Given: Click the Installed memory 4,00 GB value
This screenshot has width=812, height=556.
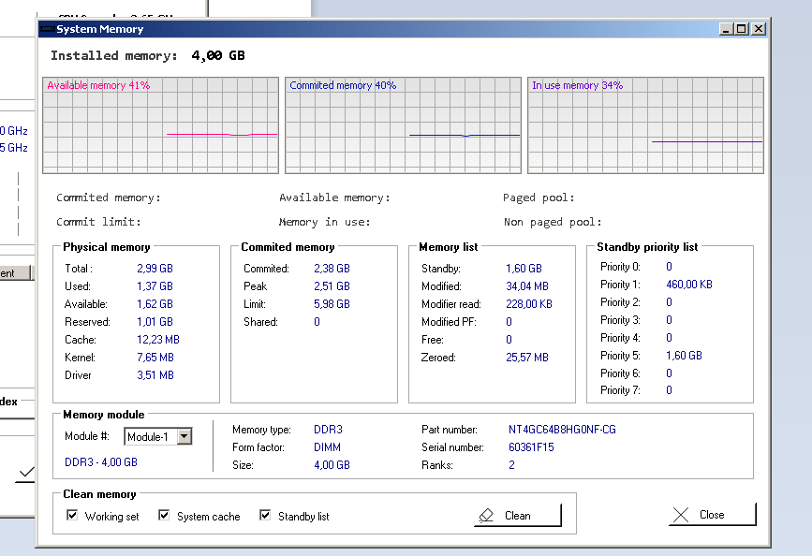Looking at the screenshot, I should [218, 55].
